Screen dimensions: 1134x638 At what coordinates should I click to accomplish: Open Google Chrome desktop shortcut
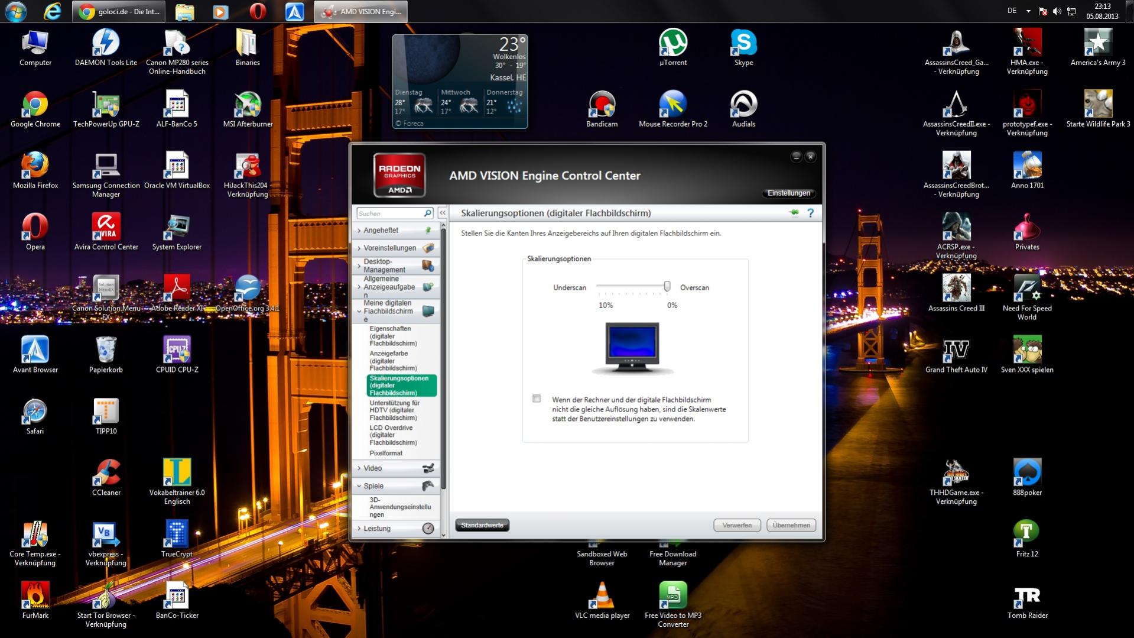click(35, 109)
